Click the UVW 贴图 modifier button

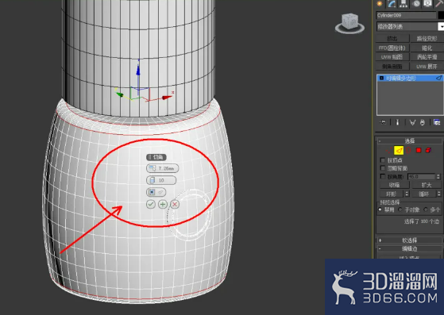(392, 57)
